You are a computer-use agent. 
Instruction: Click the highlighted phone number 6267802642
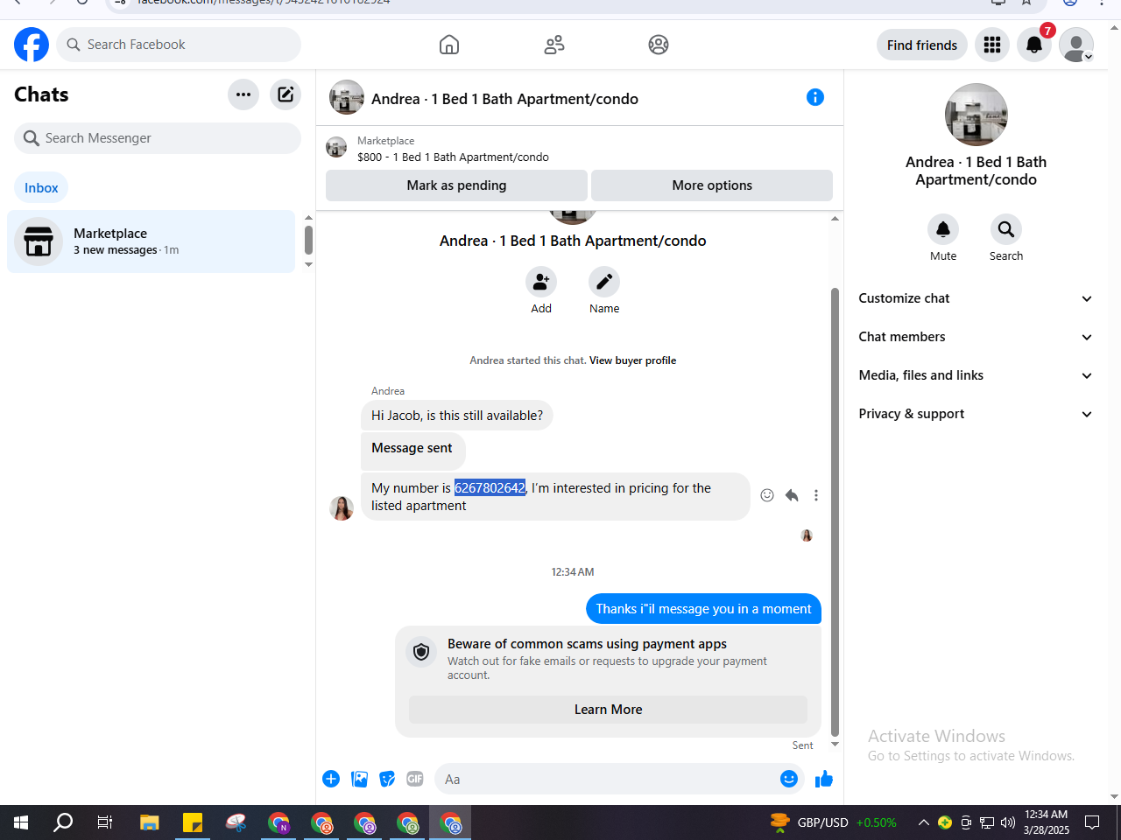[x=490, y=488]
